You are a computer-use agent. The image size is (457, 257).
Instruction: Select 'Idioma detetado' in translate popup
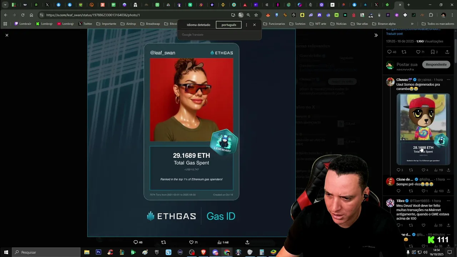[198, 25]
